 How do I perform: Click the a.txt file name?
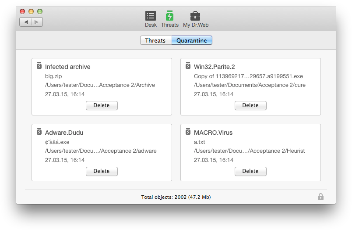click(199, 142)
